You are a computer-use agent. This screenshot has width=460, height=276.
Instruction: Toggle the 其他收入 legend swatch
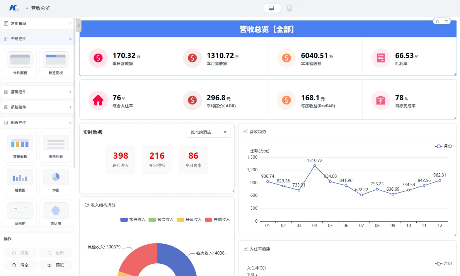coord(208,219)
